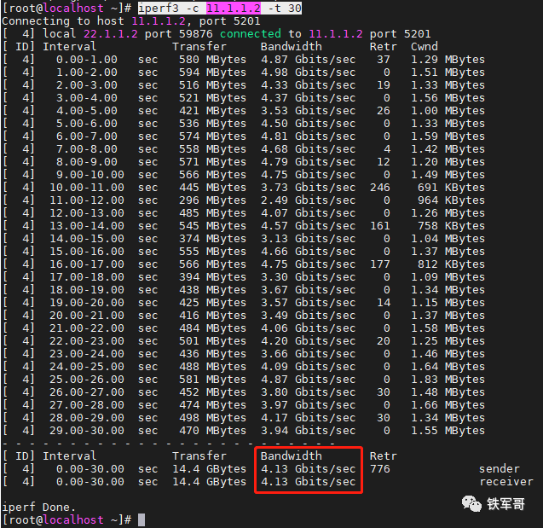543x528 pixels.
Task: Select the 3.13 Gbits/sec bandwidth value
Action: click(x=309, y=239)
